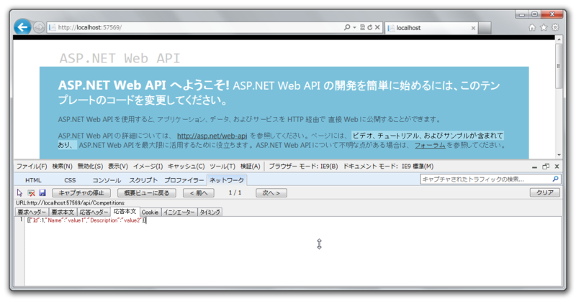Open the 要求ヘッダー tab
This screenshot has height=300, width=576.
[32, 212]
